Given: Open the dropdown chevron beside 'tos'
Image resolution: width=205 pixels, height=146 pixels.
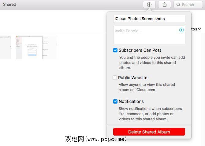Looking at the screenshot, I should (199, 29).
